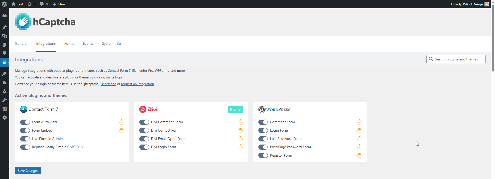Open the WordPress Dashboard sidebar icon

(x=4, y=16)
